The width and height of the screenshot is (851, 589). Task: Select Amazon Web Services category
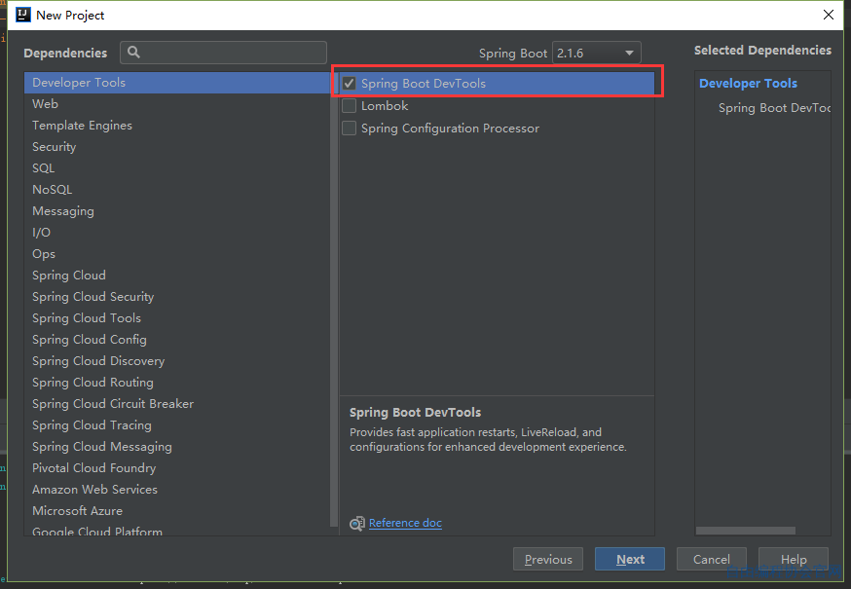click(x=177, y=490)
